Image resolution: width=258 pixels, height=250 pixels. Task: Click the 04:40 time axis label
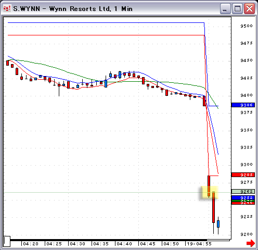pyautogui.click(x=124, y=244)
